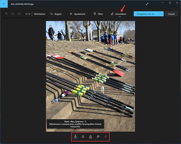Click the zoom in magnifier
Viewport: 181px width, 144px height.
[x=7, y=14]
